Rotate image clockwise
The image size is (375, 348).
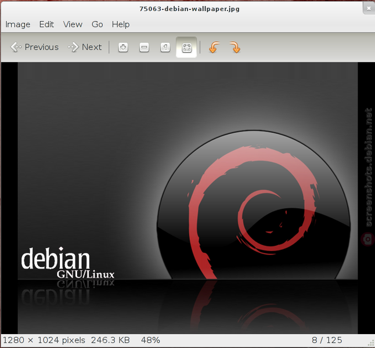click(235, 48)
